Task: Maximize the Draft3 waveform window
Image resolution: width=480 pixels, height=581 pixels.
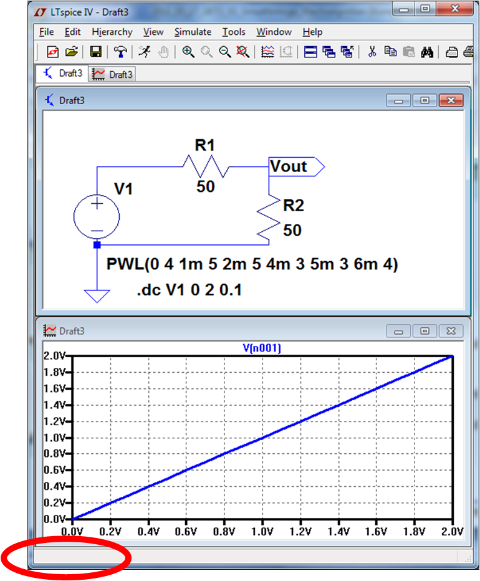Action: pos(424,330)
